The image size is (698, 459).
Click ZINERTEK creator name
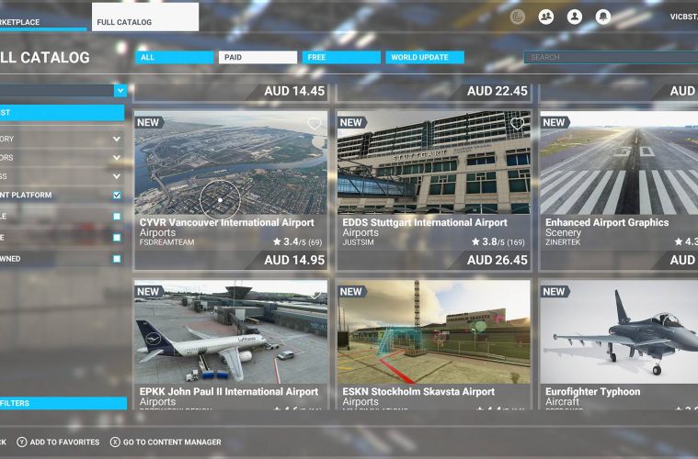click(x=563, y=242)
